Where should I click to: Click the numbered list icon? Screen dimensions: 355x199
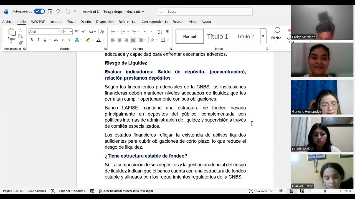click(x=123, y=32)
